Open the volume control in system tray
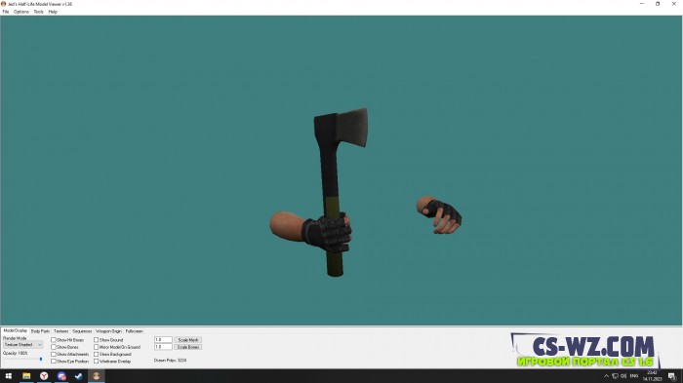683x383 pixels. pos(623,376)
